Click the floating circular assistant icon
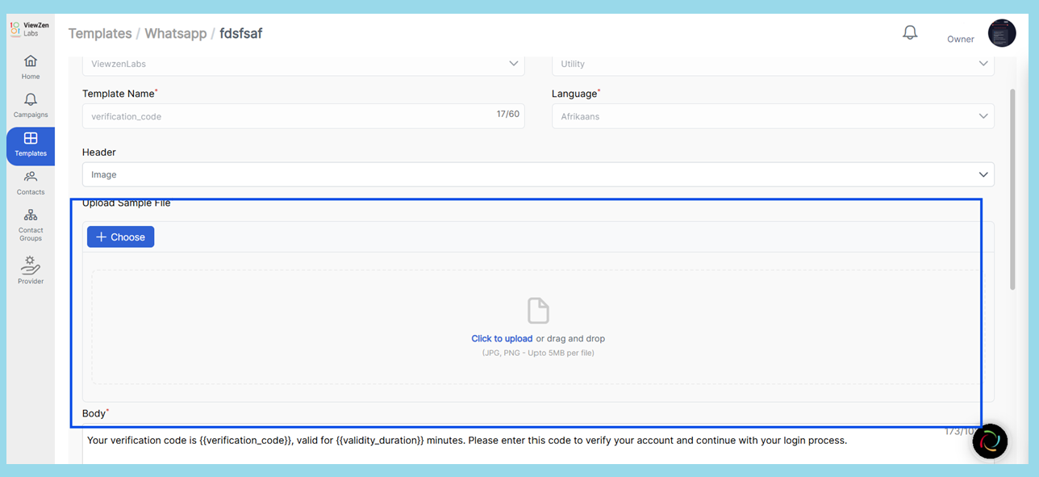Image resolution: width=1039 pixels, height=477 pixels. click(x=990, y=441)
